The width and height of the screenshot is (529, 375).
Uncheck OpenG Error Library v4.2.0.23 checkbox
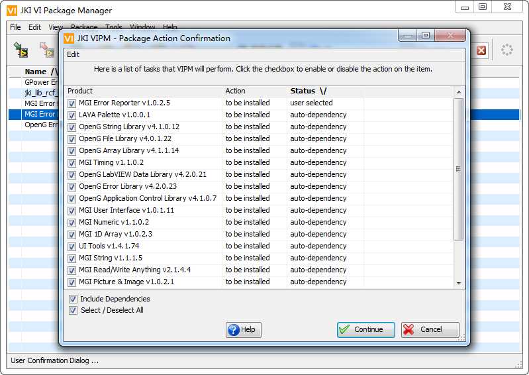(72, 187)
